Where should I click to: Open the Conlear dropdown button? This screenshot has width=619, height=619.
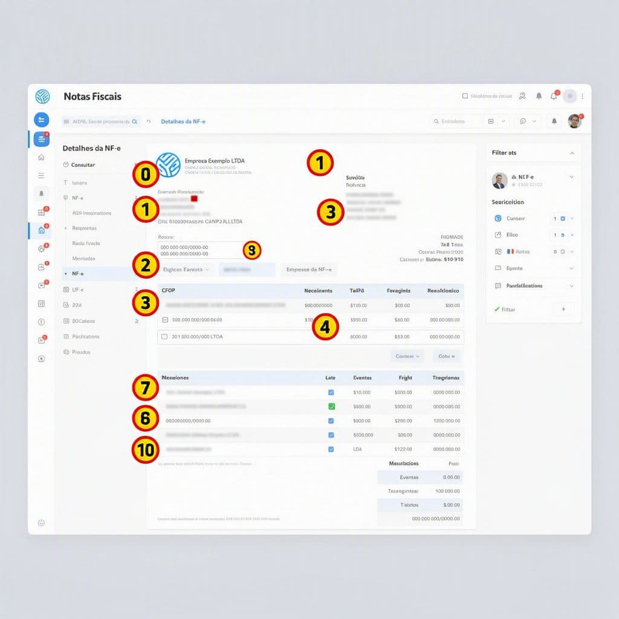pyautogui.click(x=407, y=356)
